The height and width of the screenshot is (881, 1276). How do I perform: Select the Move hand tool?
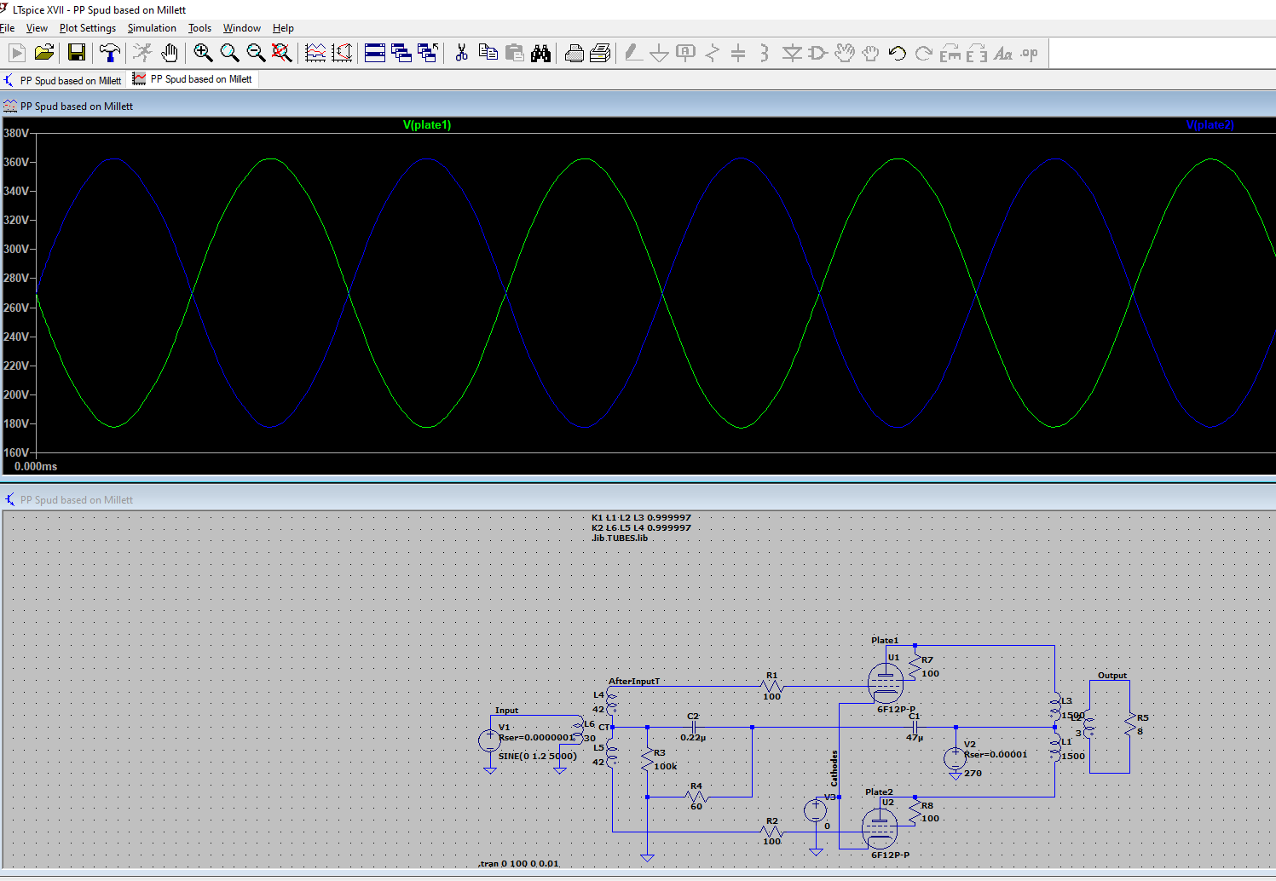(x=844, y=53)
